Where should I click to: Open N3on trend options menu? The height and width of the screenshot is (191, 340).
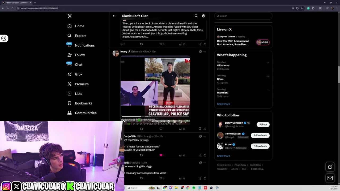(x=268, y=76)
